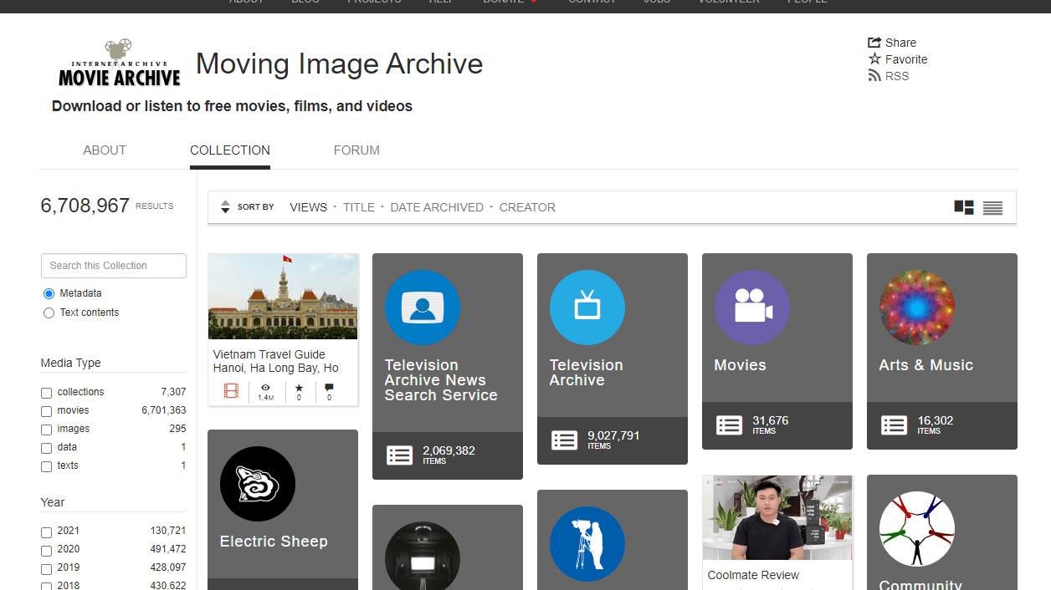Viewport: 1051px width, 590px height.
Task: Click the RSS link text
Action: (x=897, y=76)
